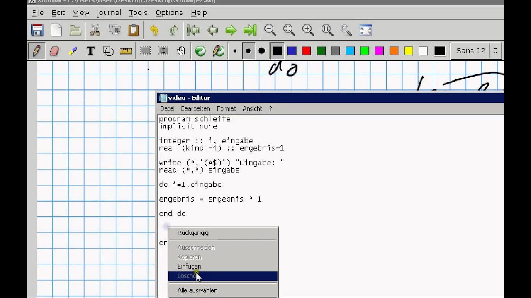The image size is (531, 298).
Task: Undo with the yellow curved arrow
Action: coord(154,30)
